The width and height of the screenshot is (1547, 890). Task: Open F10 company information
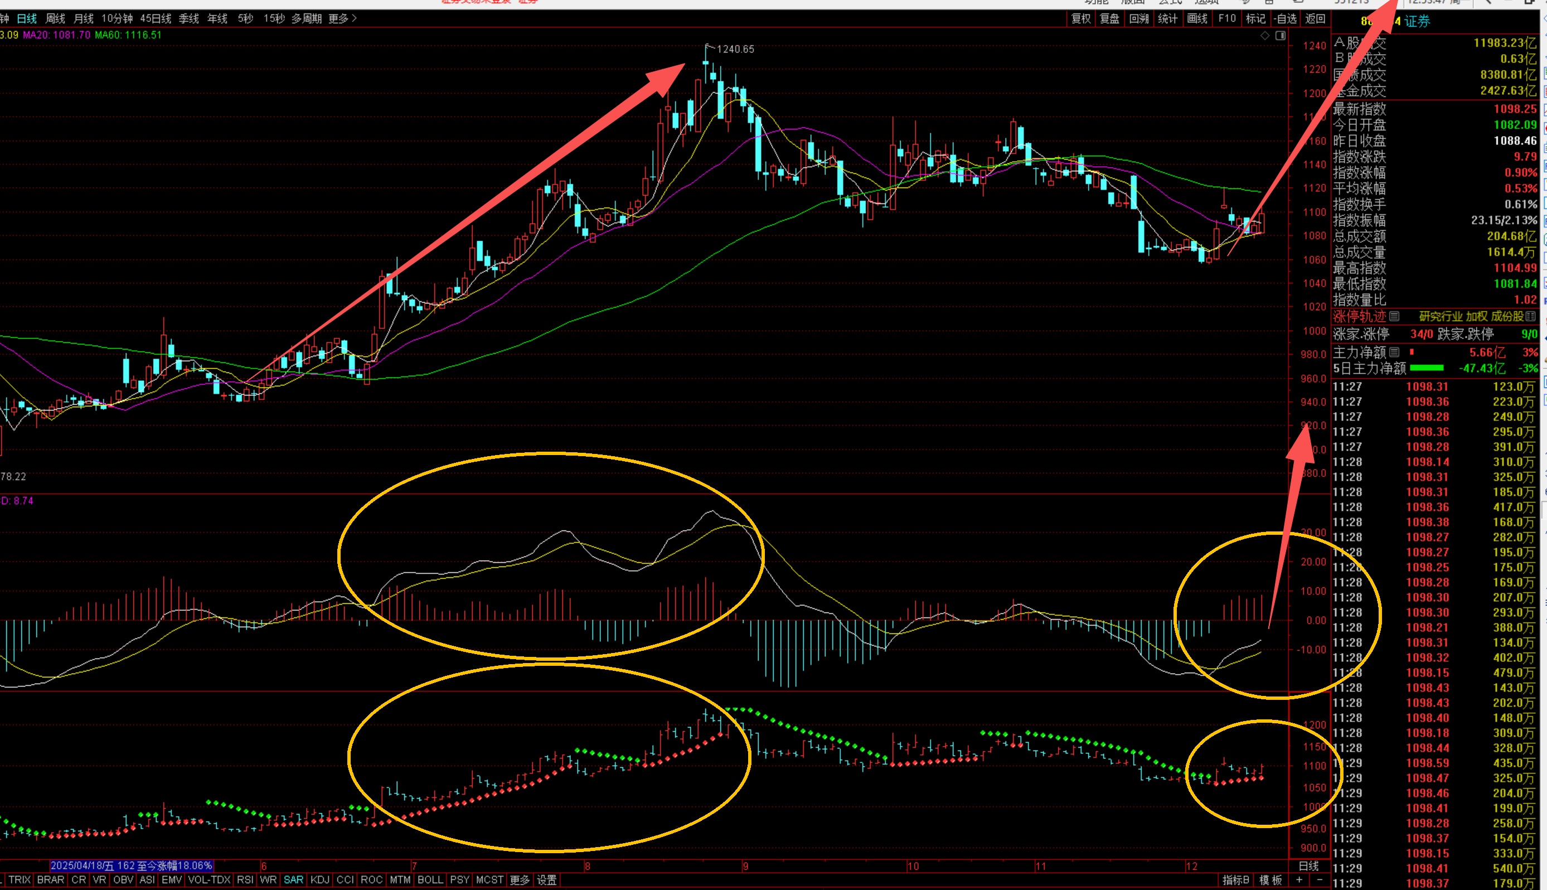[1226, 18]
